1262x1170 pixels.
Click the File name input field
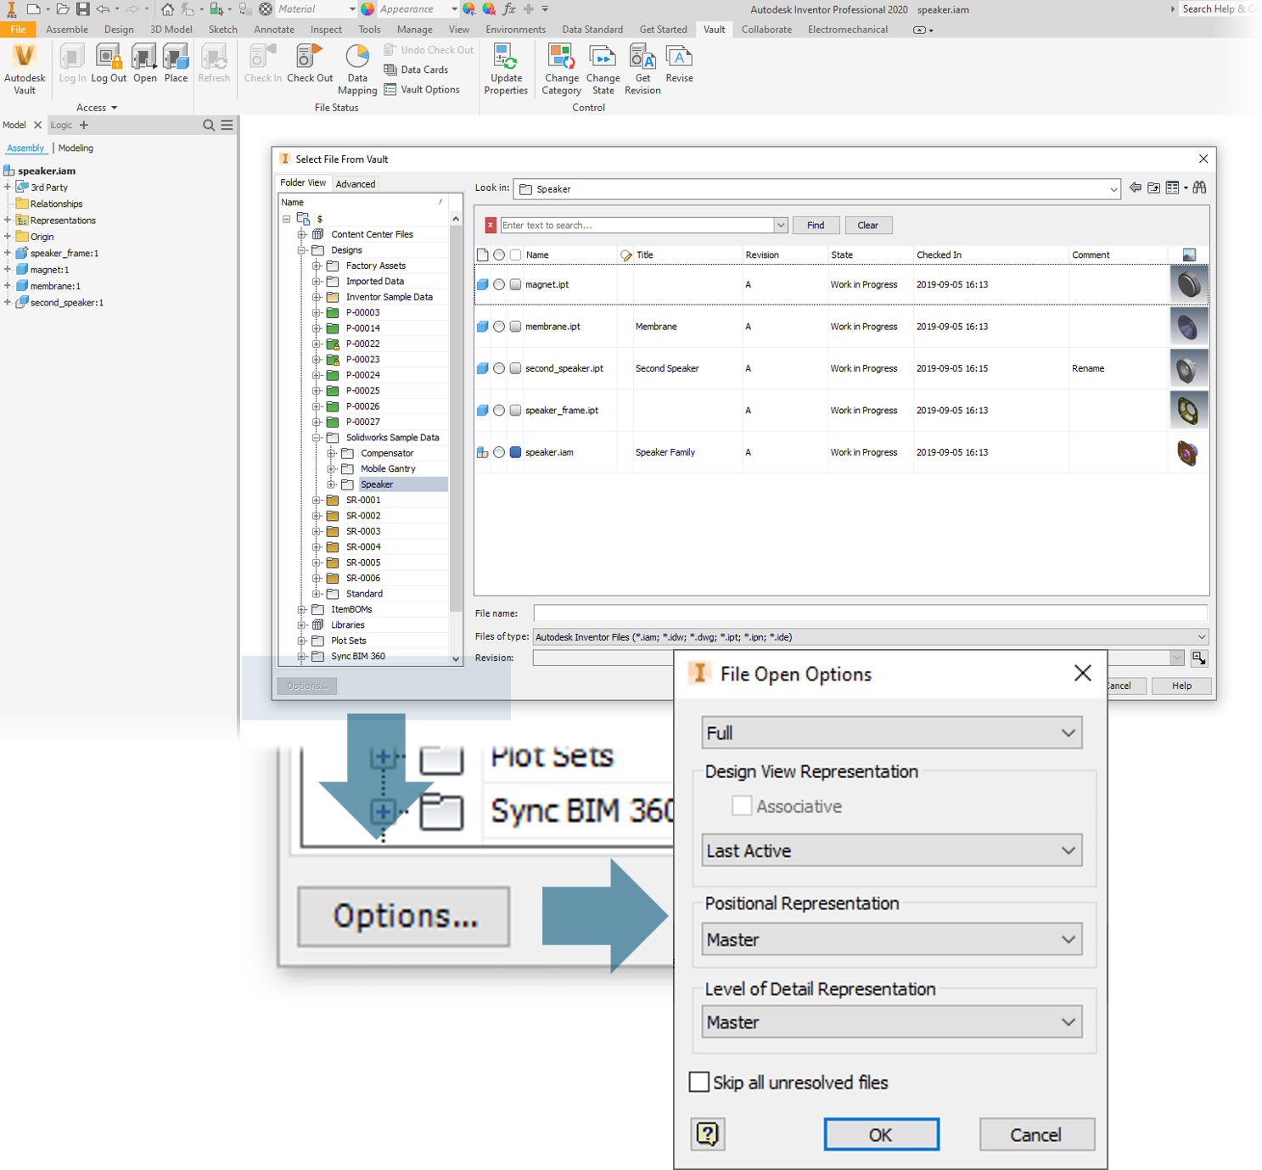pyautogui.click(x=870, y=613)
